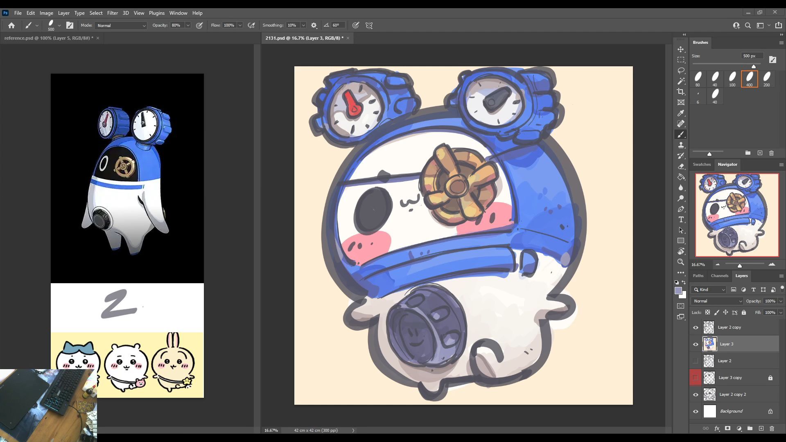Select the Pen tool
This screenshot has height=442, width=786.
pos(681,209)
